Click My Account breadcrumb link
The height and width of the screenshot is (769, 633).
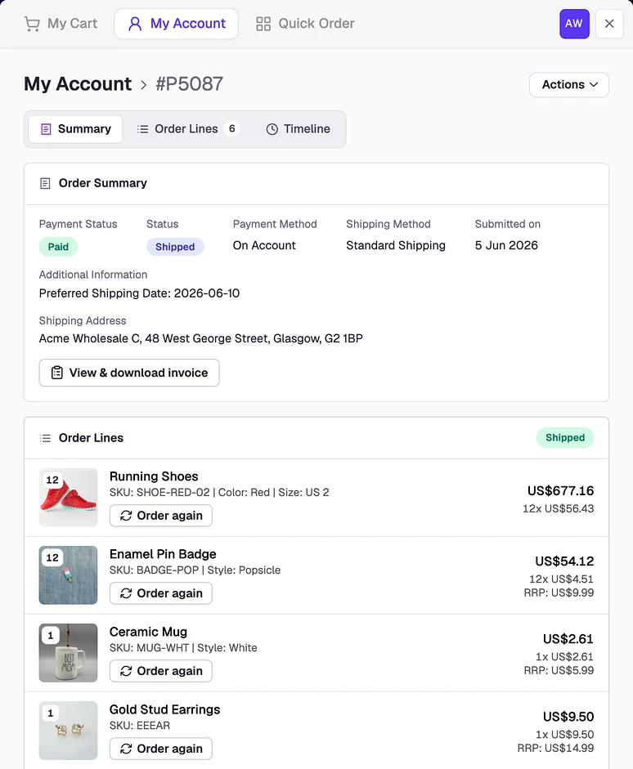[78, 84]
